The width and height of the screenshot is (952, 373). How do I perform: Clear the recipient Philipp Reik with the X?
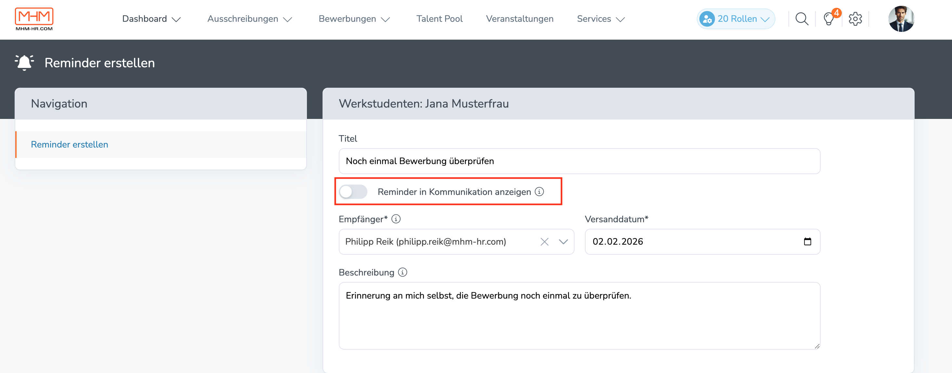point(544,242)
